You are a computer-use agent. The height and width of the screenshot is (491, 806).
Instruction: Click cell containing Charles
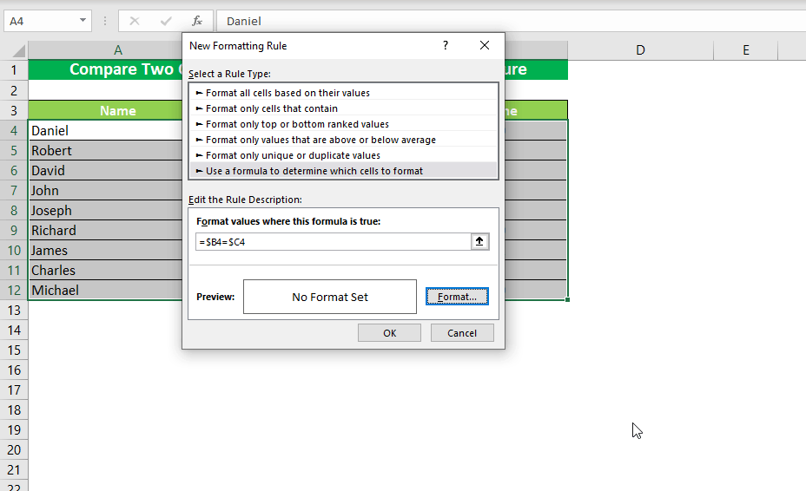click(105, 271)
